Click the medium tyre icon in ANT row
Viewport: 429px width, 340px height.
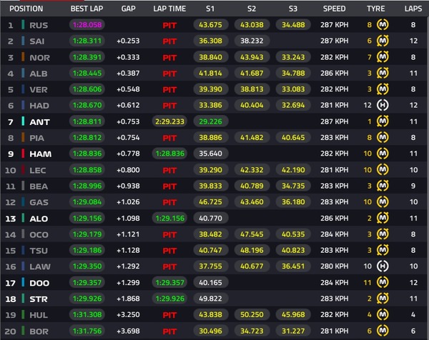click(383, 121)
